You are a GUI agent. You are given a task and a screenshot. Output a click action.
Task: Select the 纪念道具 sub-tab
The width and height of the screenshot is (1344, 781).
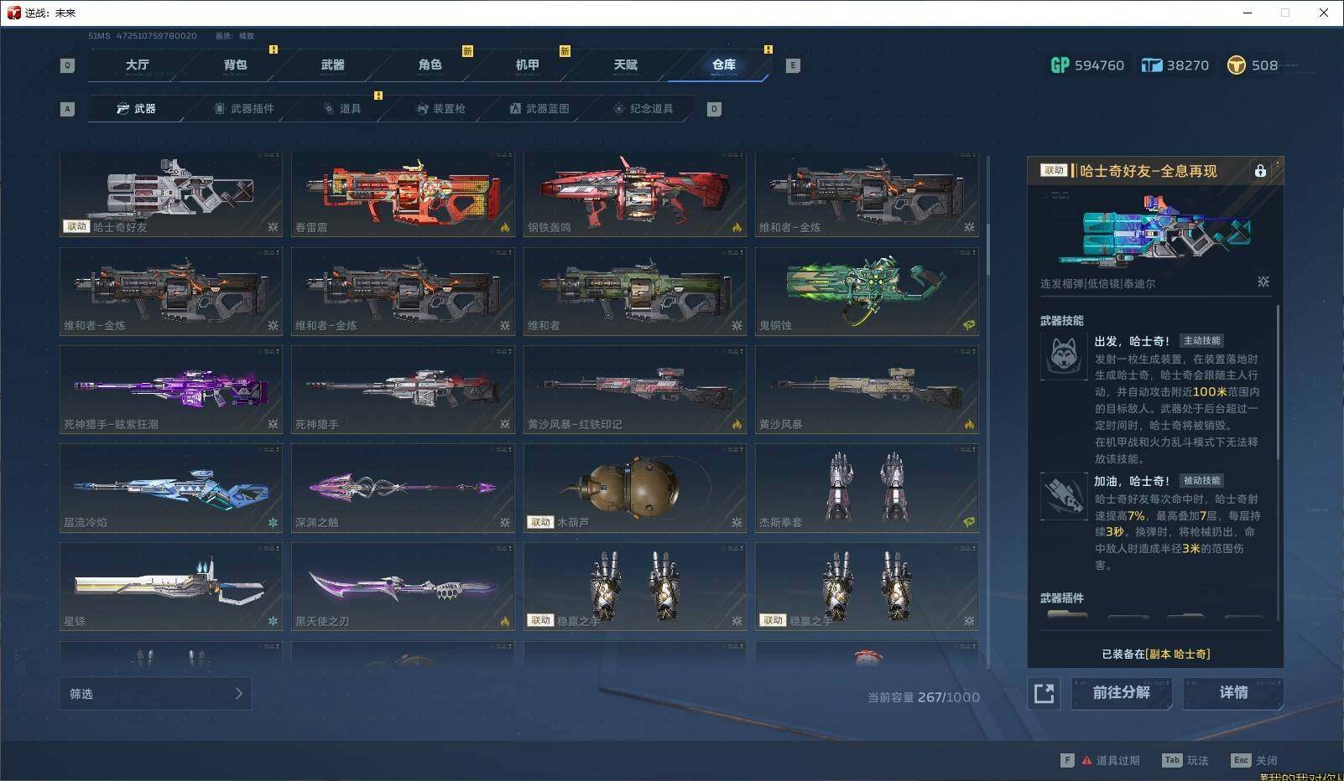click(x=643, y=109)
